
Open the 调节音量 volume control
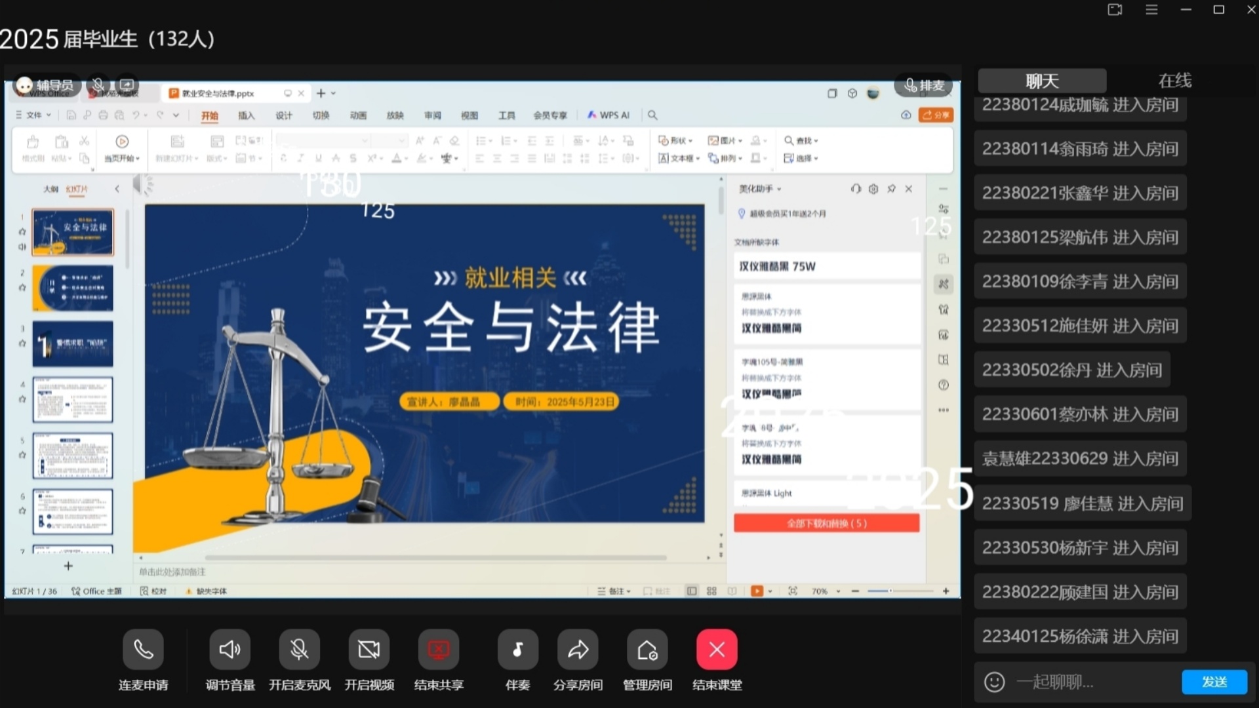point(230,650)
